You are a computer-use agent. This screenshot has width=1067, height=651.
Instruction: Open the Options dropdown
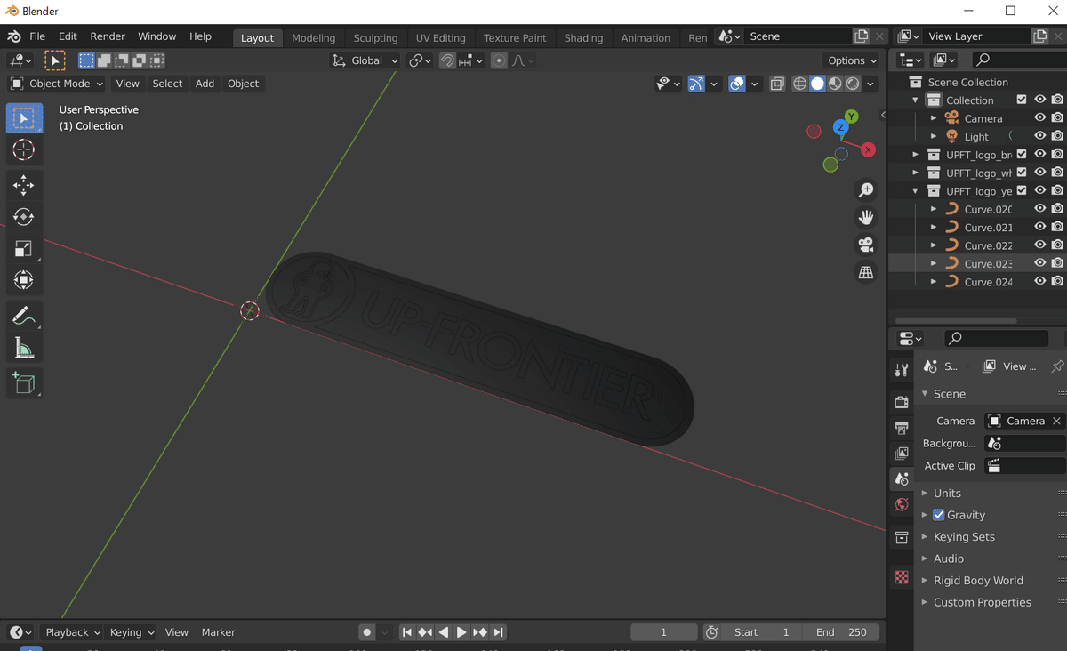[851, 60]
